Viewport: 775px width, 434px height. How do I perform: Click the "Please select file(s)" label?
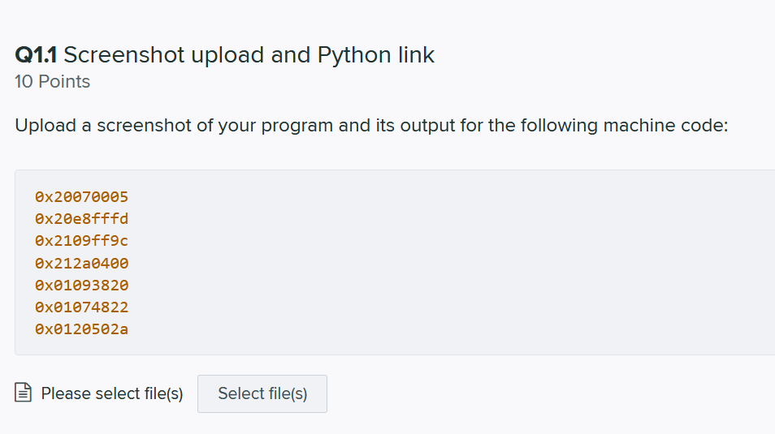tap(112, 393)
